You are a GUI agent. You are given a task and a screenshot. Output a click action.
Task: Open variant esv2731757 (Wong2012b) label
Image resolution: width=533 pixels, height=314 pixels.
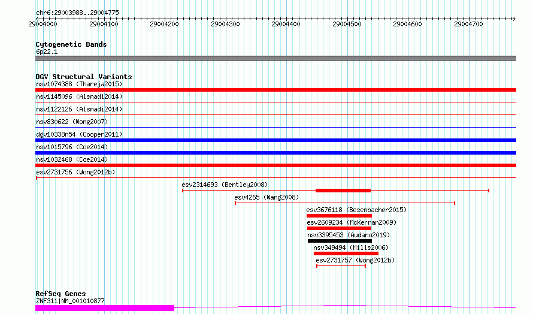(x=355, y=260)
